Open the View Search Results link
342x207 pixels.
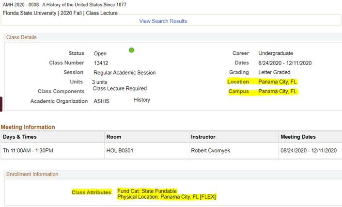tap(163, 21)
